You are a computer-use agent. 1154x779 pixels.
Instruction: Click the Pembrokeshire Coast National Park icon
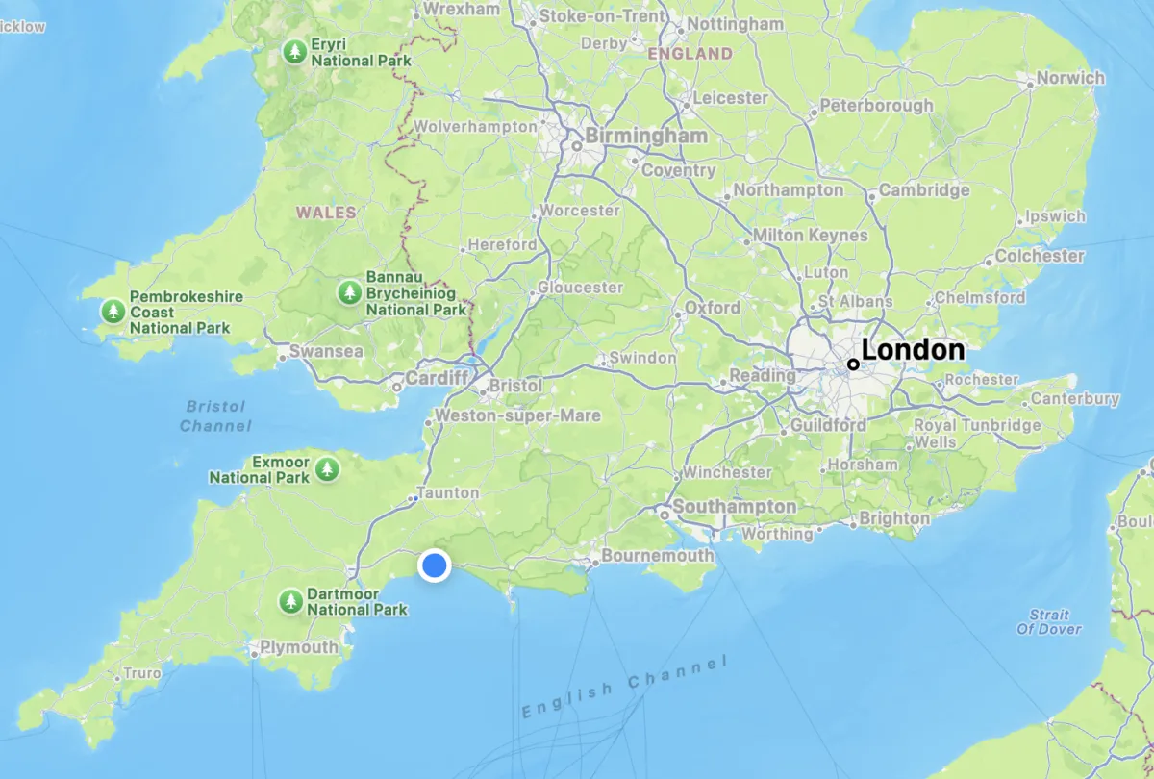114,312
